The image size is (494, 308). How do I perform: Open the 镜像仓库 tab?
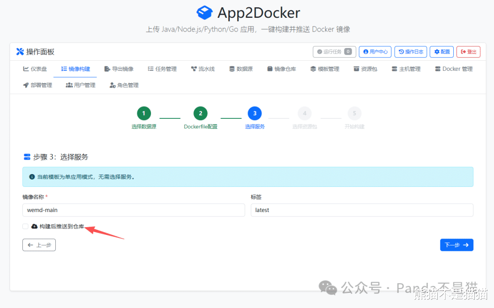click(281, 69)
